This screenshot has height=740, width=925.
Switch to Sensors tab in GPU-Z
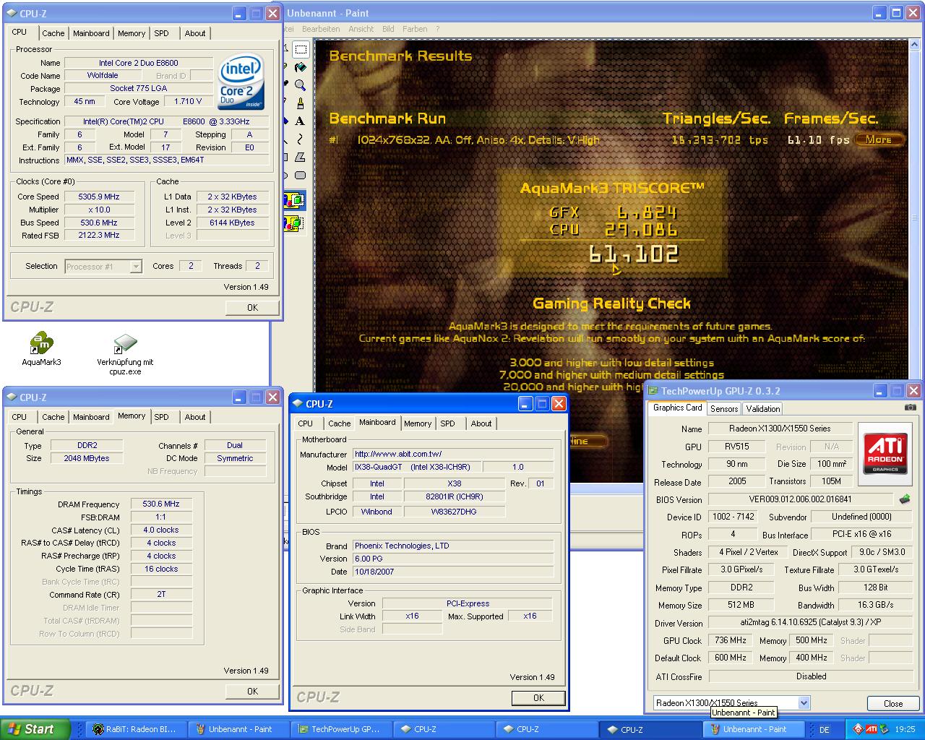pos(724,409)
